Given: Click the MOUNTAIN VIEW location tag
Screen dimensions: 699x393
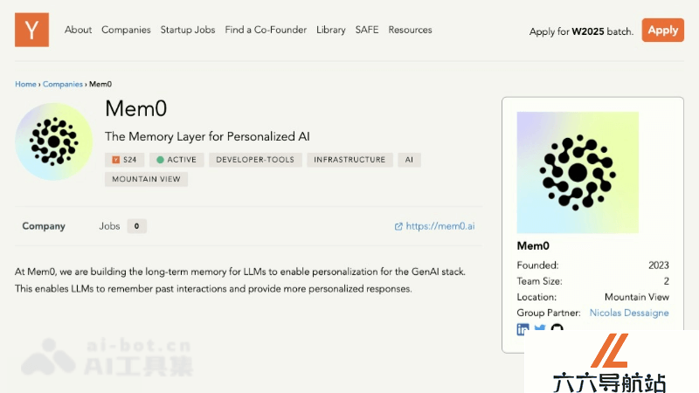Looking at the screenshot, I should (146, 179).
